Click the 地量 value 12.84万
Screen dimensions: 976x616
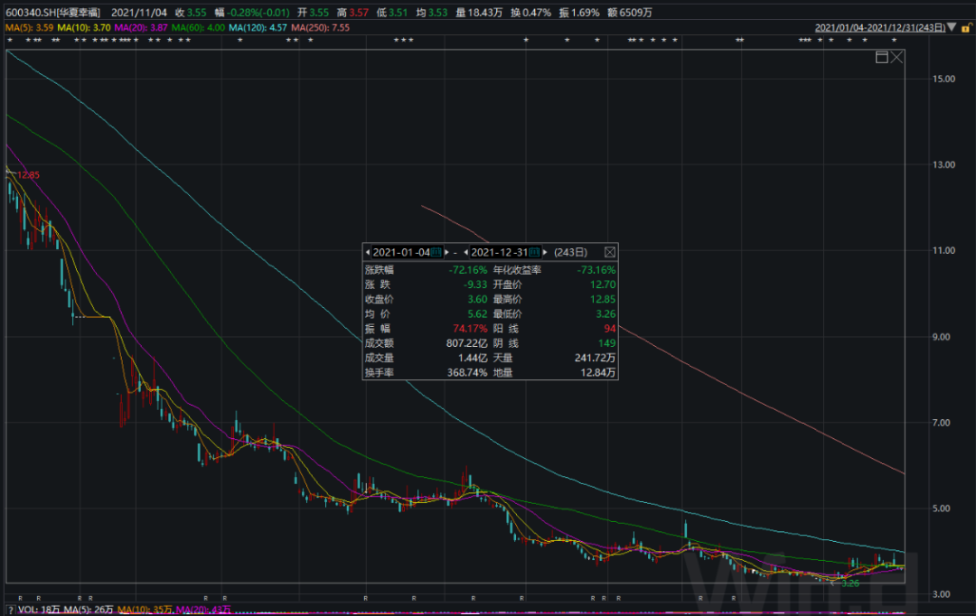click(598, 373)
